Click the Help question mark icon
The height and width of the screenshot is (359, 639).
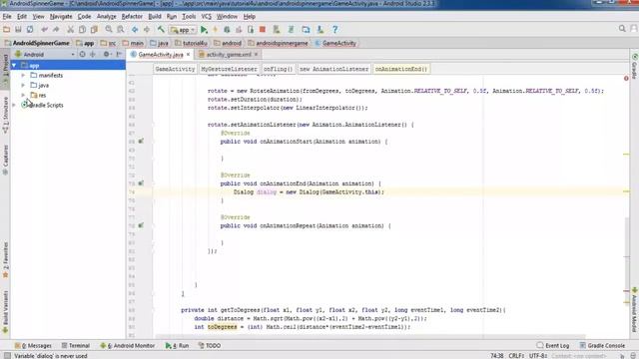click(x=335, y=29)
